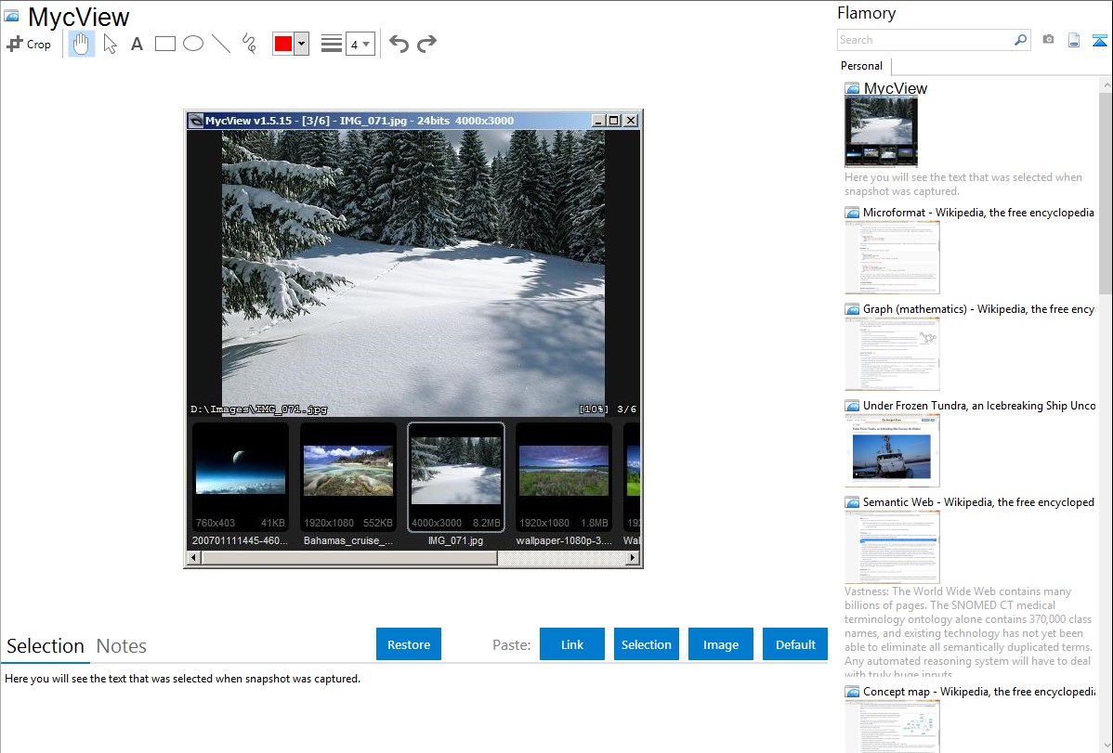
Task: Select the Crop tool
Action: click(x=29, y=44)
